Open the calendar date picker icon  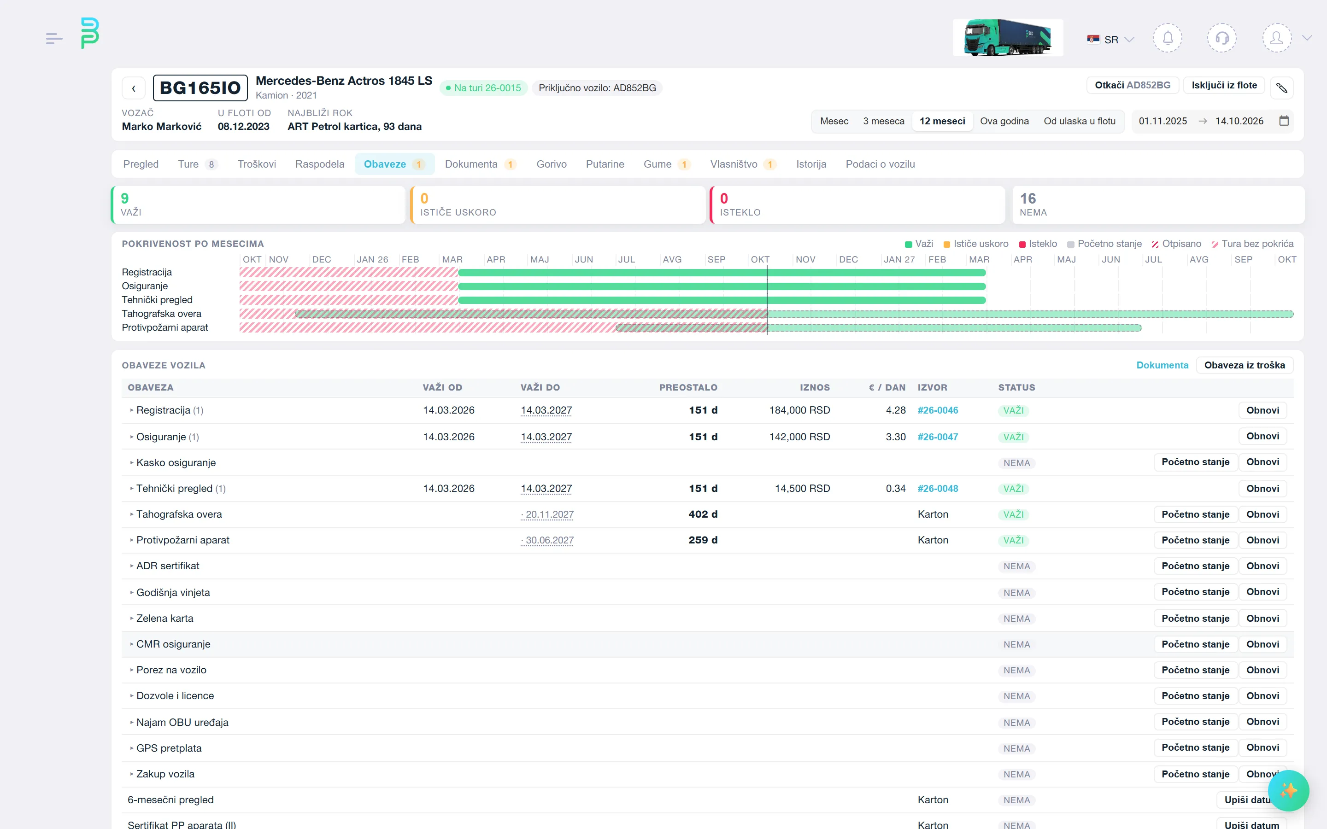coord(1284,121)
